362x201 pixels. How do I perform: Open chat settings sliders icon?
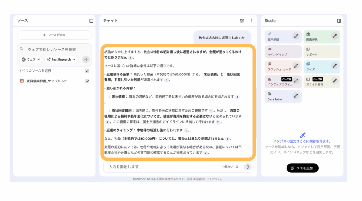coord(242,21)
